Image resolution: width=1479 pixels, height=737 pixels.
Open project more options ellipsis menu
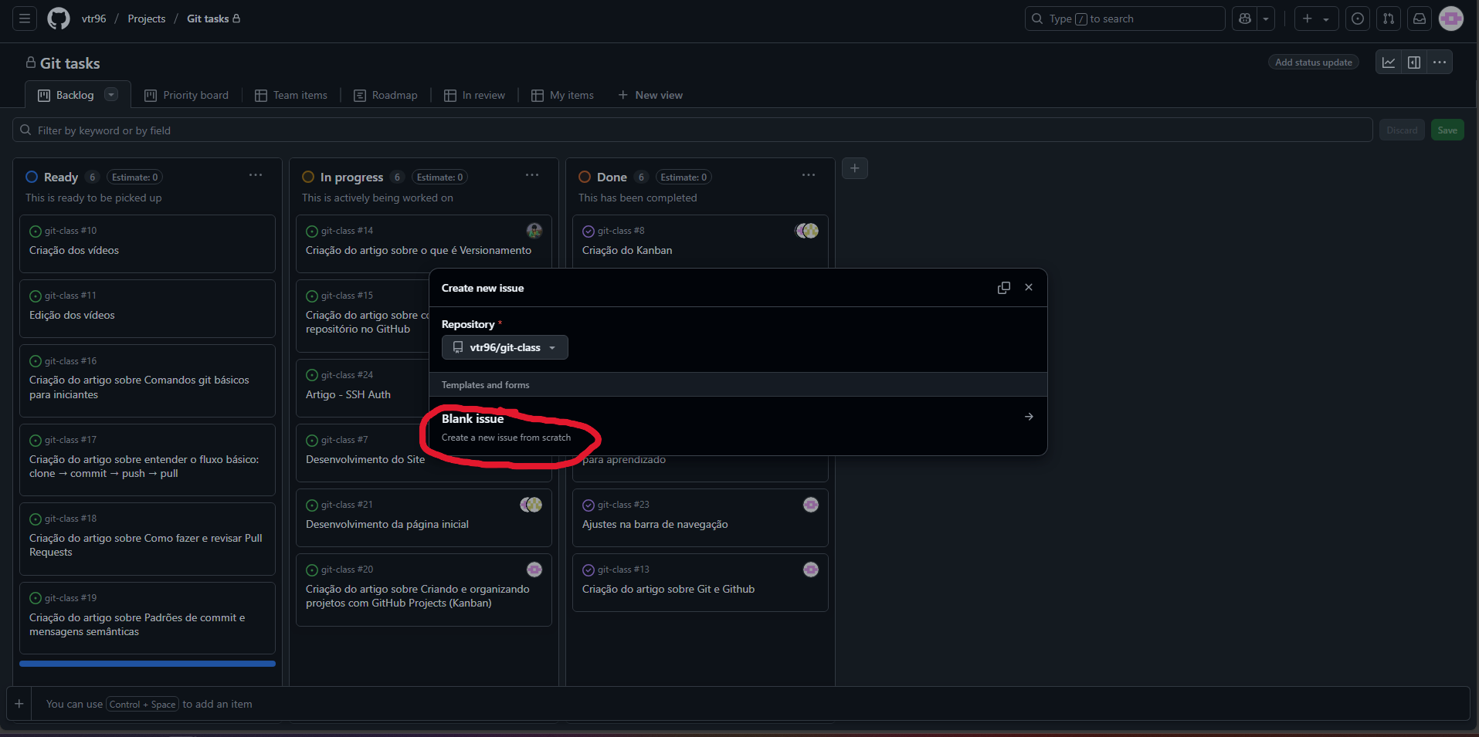click(x=1440, y=63)
